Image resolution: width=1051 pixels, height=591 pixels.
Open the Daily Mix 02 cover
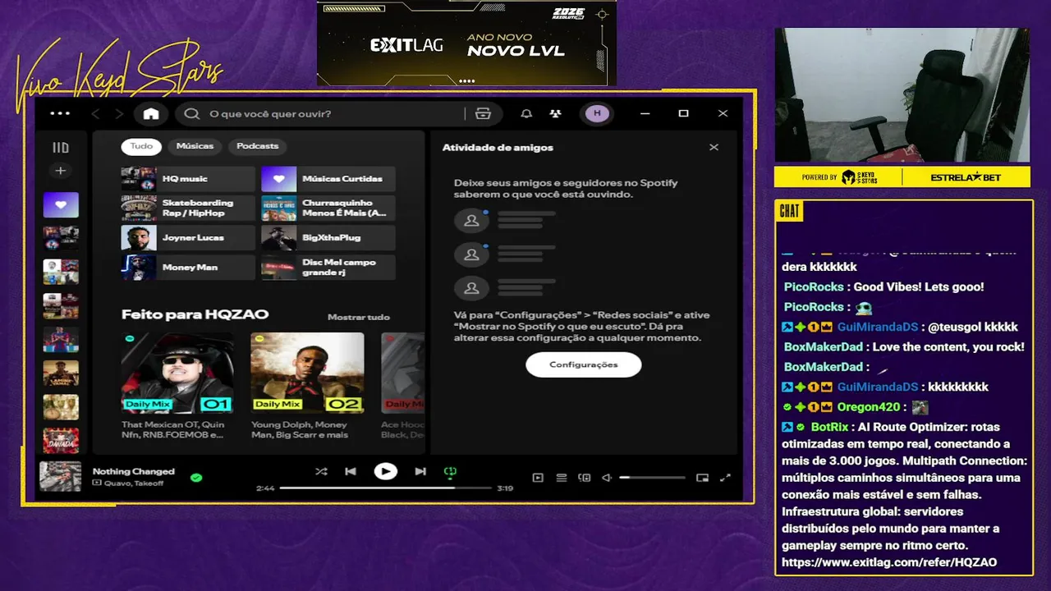click(307, 373)
